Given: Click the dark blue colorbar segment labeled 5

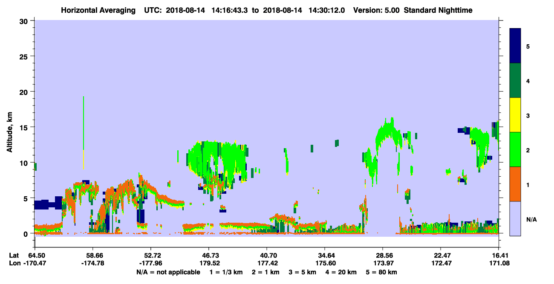Looking at the screenshot, I should [x=515, y=46].
